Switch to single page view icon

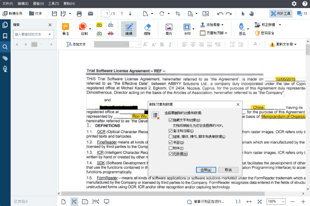(x=63, y=202)
